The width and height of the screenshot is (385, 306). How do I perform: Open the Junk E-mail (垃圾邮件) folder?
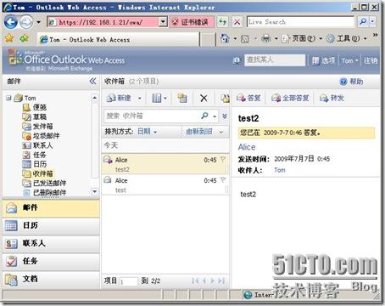[x=41, y=136]
